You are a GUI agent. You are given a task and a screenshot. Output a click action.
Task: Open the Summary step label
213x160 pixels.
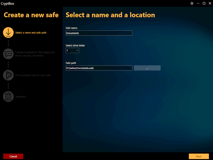point(21,97)
